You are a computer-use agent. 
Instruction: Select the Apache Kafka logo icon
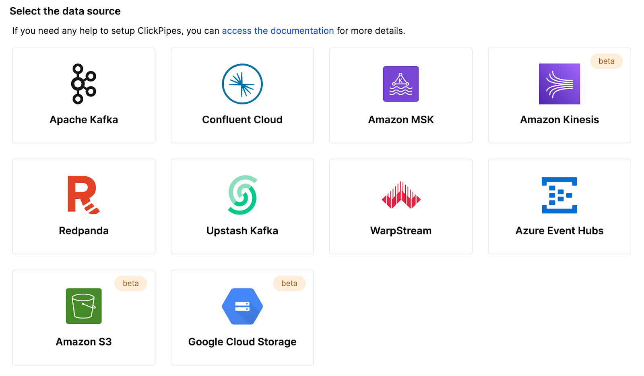click(x=83, y=84)
